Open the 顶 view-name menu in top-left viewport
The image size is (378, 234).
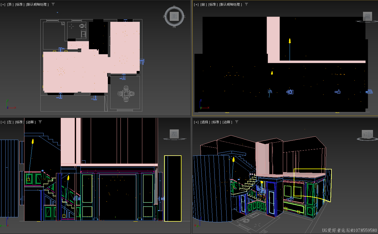pos(10,4)
